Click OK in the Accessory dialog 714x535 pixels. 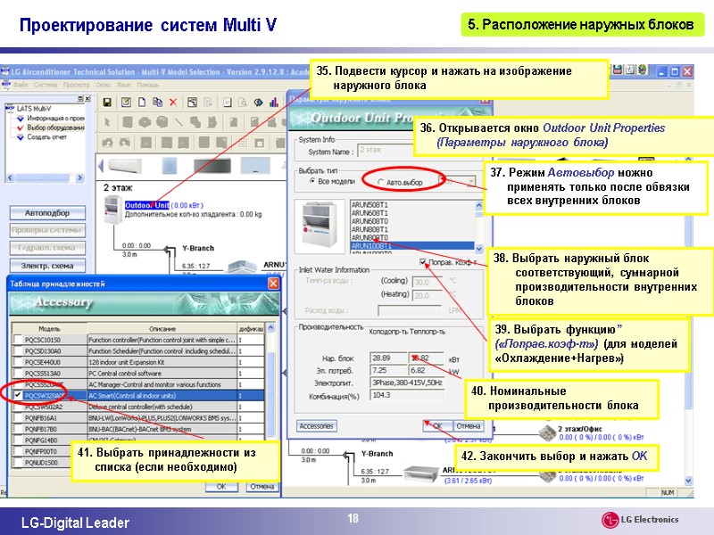[221, 486]
